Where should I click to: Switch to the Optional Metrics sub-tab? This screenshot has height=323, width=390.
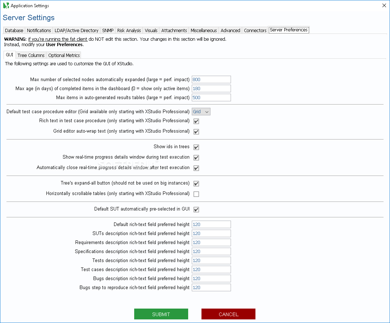coord(64,55)
